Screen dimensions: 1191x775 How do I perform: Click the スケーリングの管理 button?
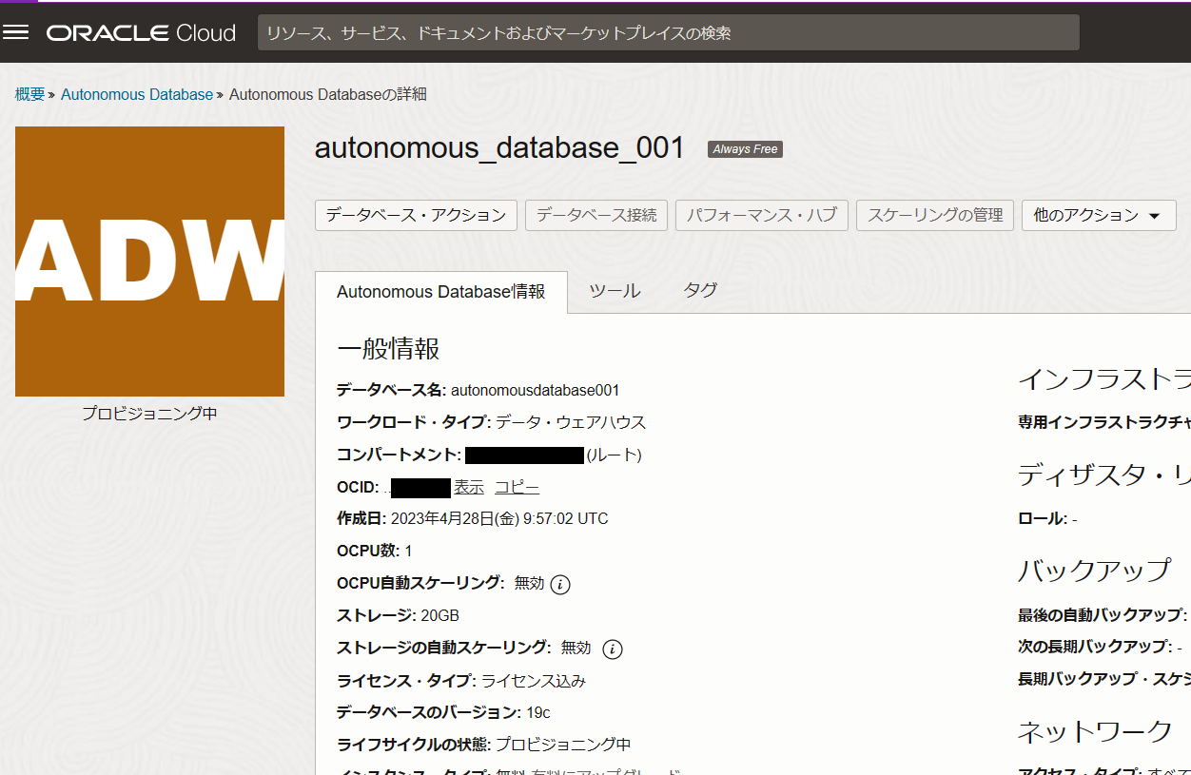point(934,216)
